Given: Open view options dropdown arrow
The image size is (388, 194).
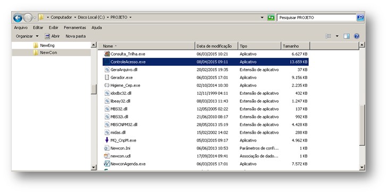Looking at the screenshot, I should tap(337, 36).
